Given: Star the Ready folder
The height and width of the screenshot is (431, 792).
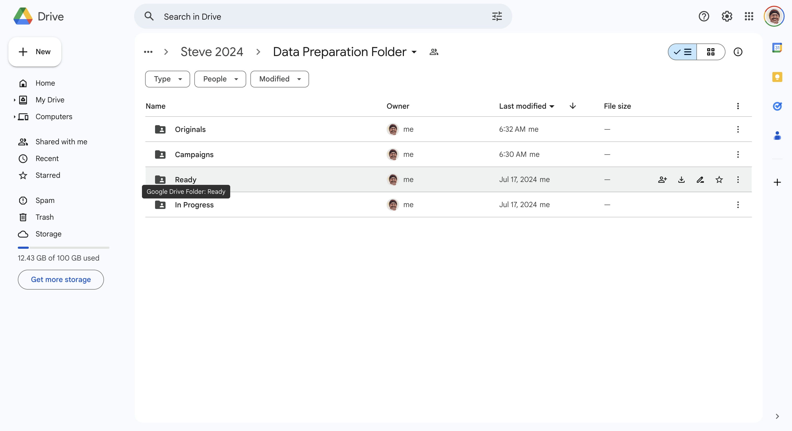Looking at the screenshot, I should (719, 180).
